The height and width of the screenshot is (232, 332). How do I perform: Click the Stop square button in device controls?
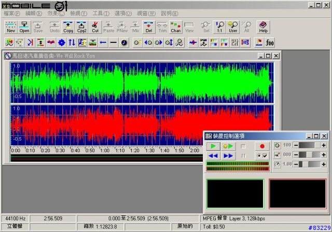243,146
